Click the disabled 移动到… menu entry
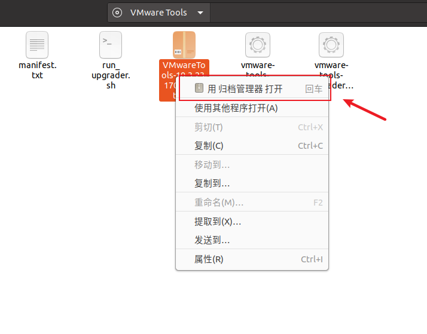This screenshot has height=334, width=427. click(x=252, y=164)
